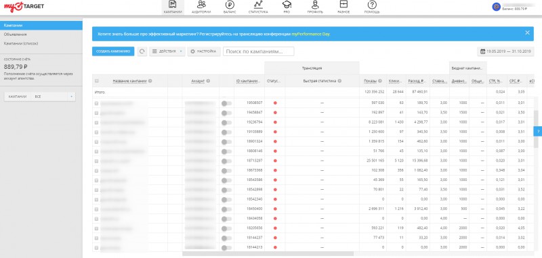This screenshot has width=542, height=258.
Task: Toggle the on/off switch for campaign 18673368
Action: (226, 171)
